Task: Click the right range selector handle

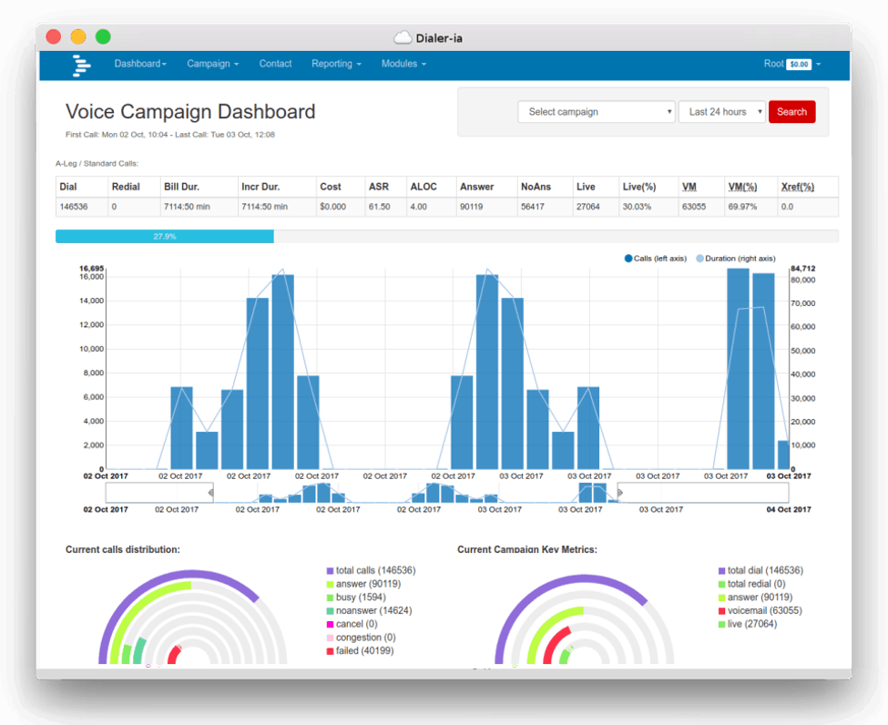Action: (619, 493)
